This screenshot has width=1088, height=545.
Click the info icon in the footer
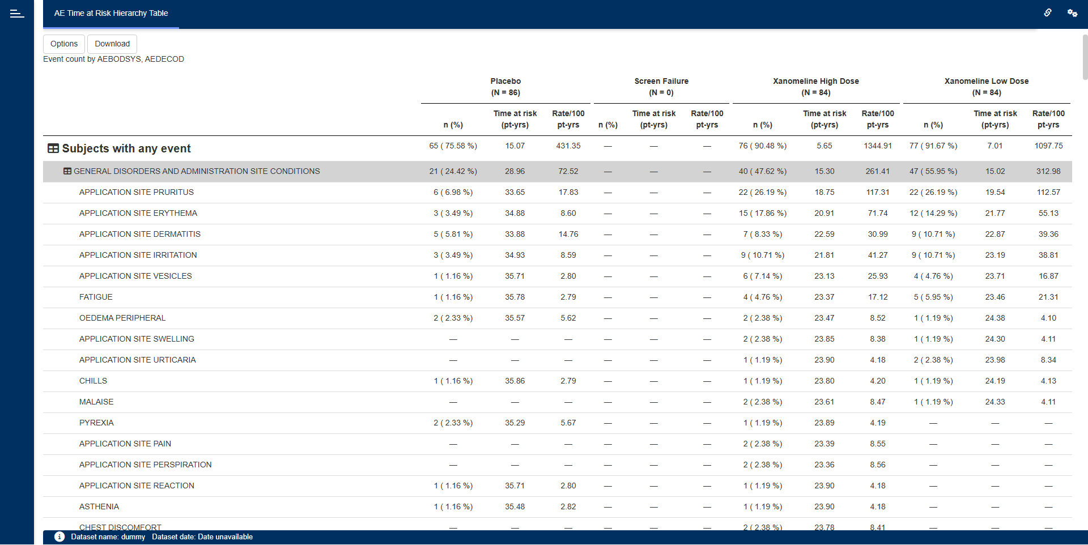[59, 537]
